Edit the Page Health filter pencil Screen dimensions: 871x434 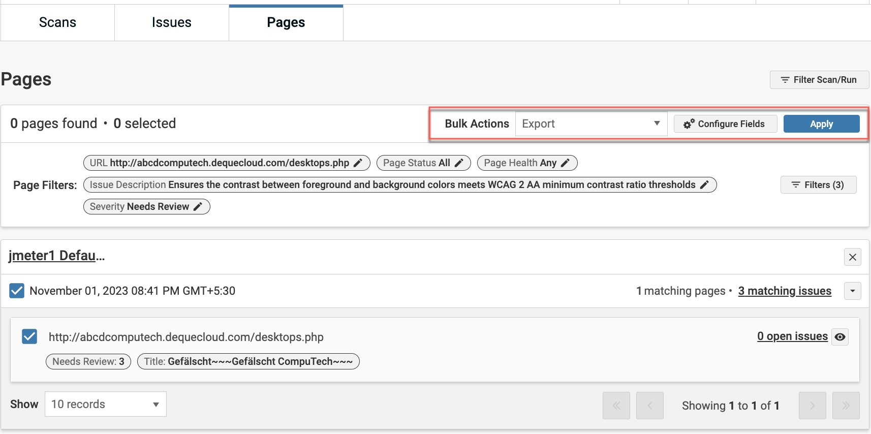click(565, 163)
